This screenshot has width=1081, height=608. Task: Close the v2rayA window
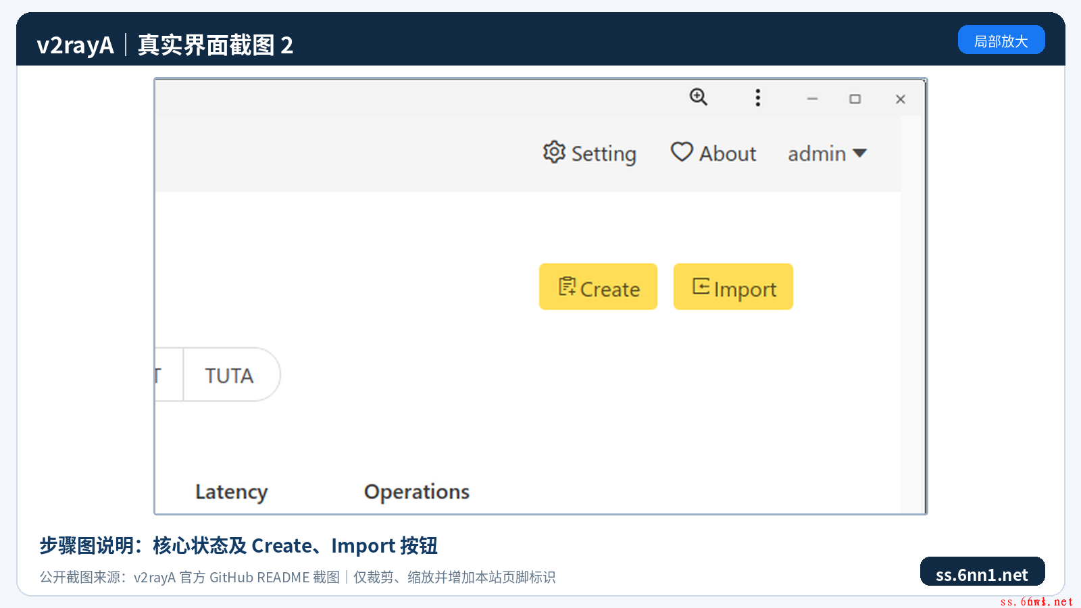tap(901, 99)
